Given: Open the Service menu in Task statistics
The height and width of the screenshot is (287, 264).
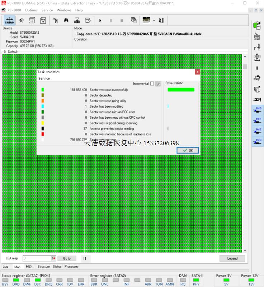Looking at the screenshot, I should pyautogui.click(x=44, y=78).
